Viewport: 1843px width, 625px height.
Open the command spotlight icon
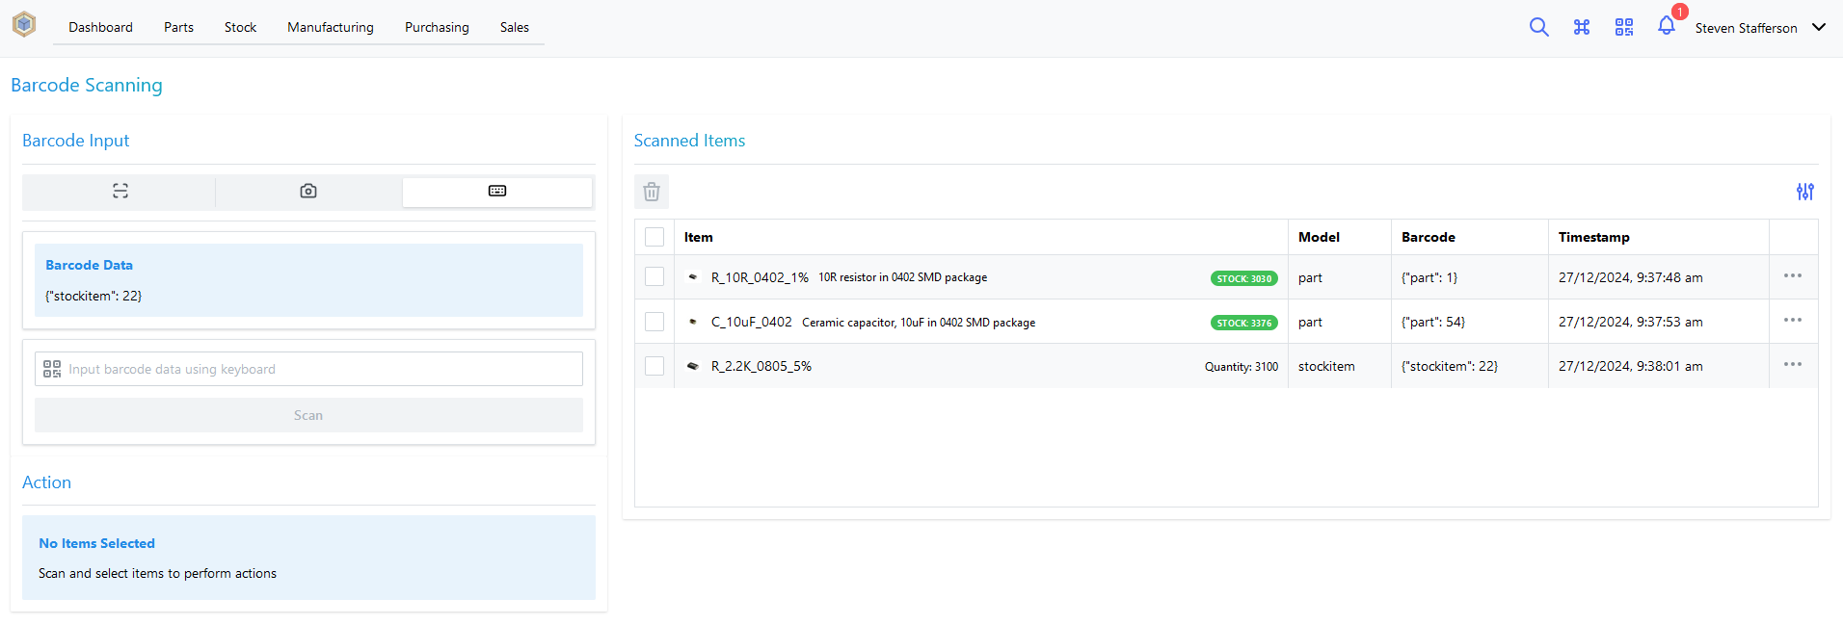coord(1582,27)
